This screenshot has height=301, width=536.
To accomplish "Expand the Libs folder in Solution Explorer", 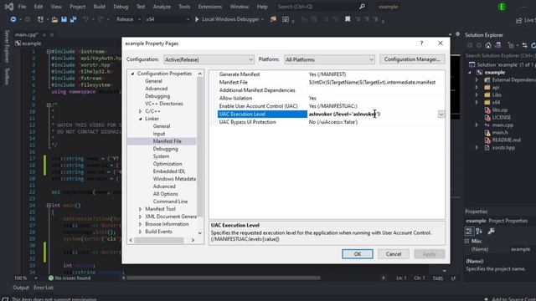I will [477, 94].
